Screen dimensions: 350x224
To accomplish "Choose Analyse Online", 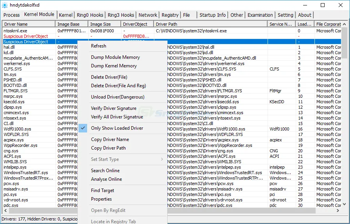I will (122, 179).
